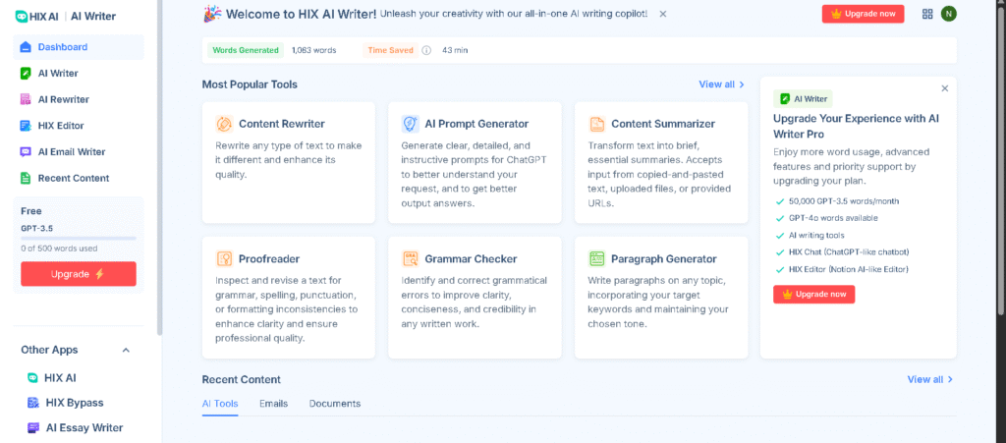Open Recent Content View all link
1006x443 pixels.
[929, 379]
